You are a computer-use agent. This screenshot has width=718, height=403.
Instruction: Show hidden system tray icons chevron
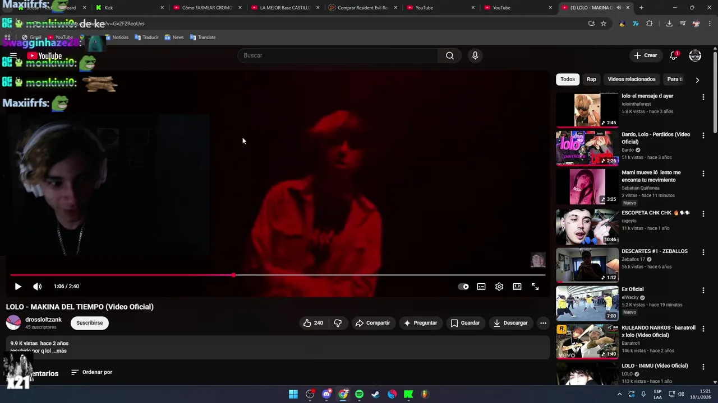click(x=619, y=394)
